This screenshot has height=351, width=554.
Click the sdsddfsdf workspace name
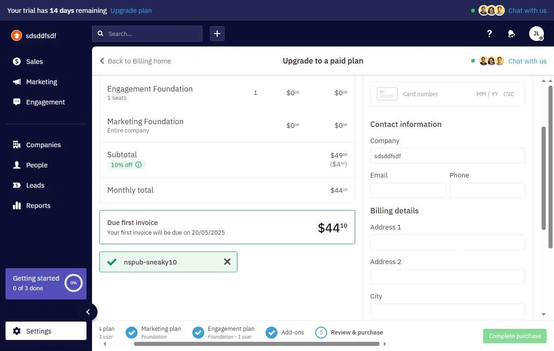tap(41, 35)
